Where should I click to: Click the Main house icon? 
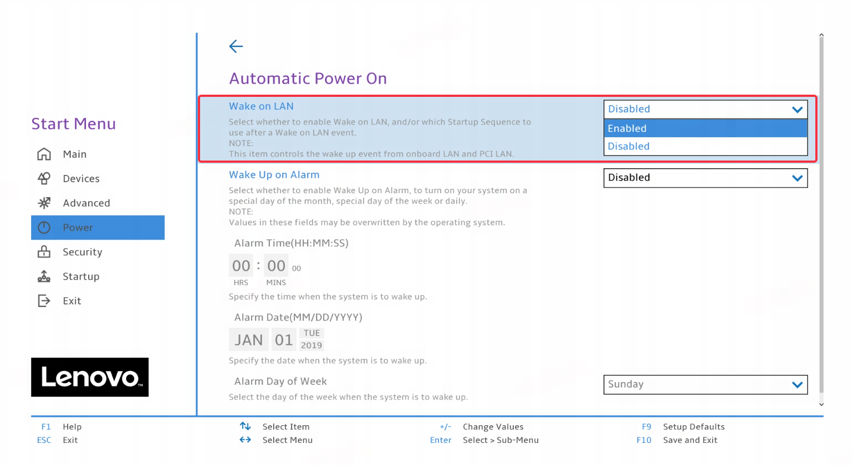(x=44, y=154)
